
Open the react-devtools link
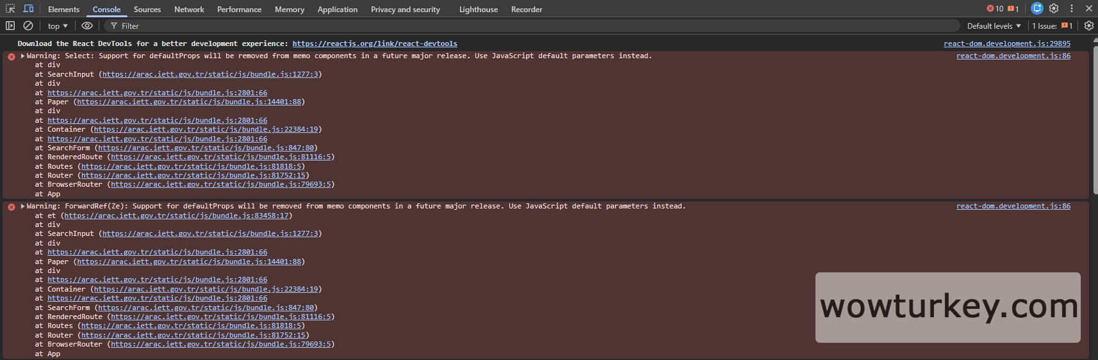[x=375, y=44]
